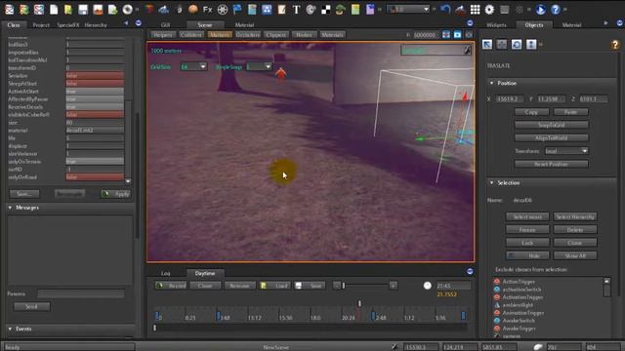Click the Params input field
Viewport: 625px width, 351px height.
(x=80, y=293)
